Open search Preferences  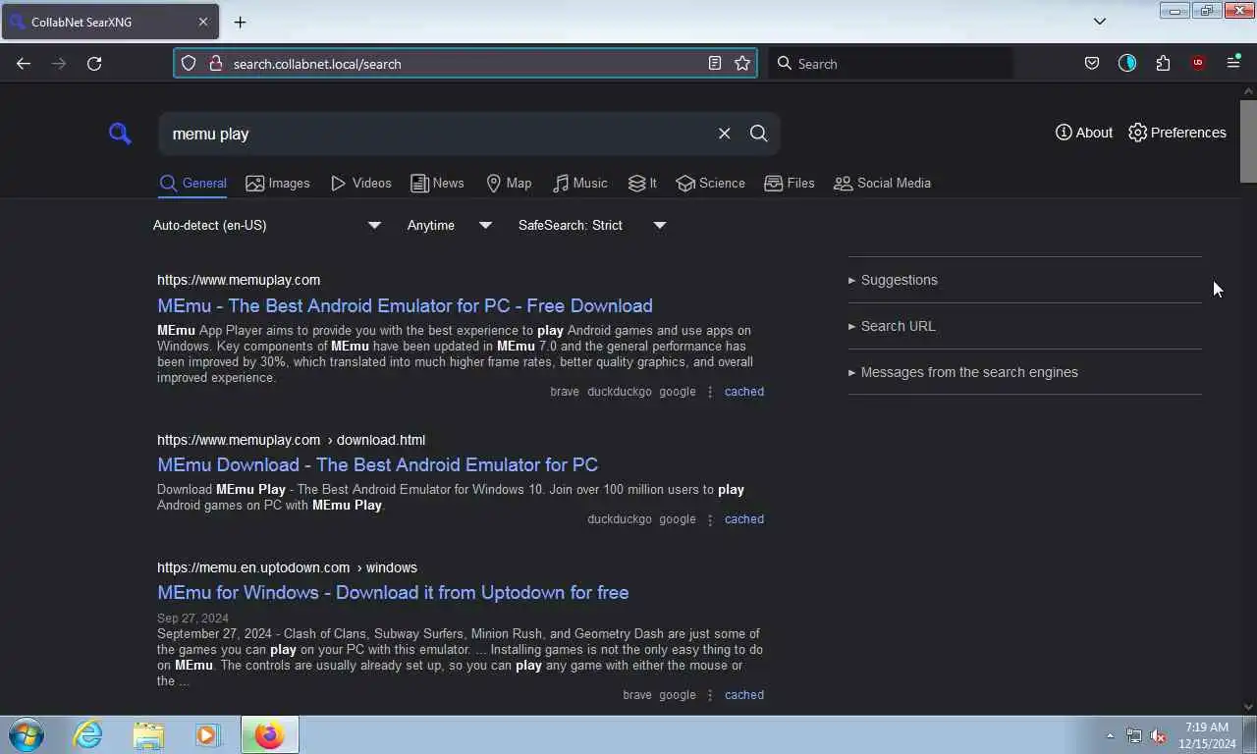click(1177, 133)
